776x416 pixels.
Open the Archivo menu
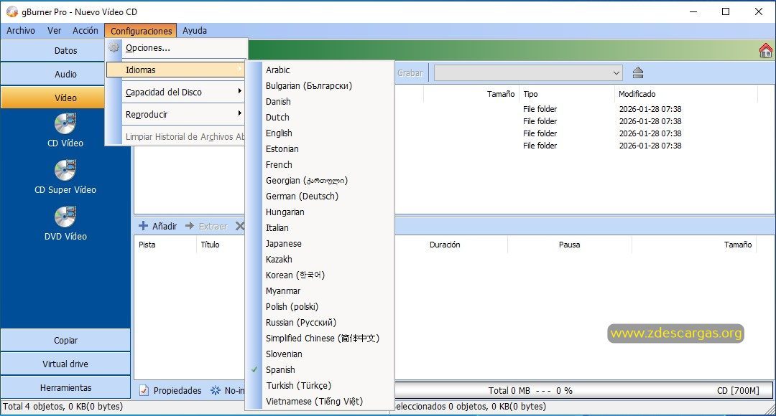tap(21, 31)
